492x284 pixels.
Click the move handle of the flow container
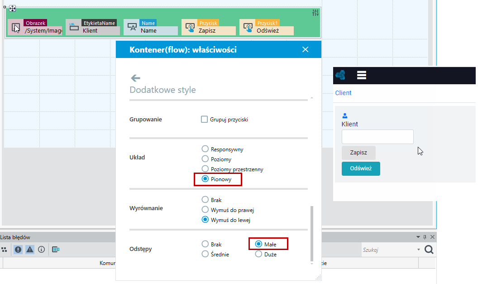pyautogui.click(x=12, y=9)
